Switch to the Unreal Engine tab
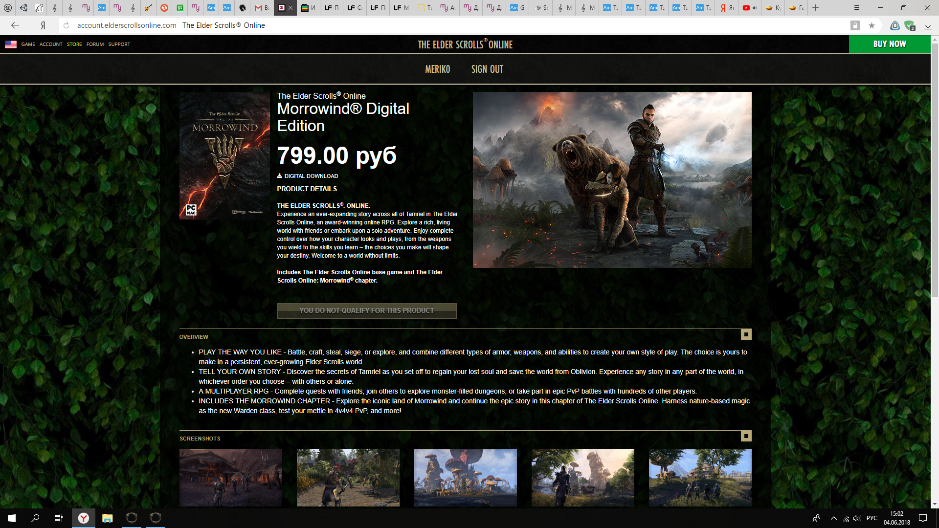The width and height of the screenshot is (939, 528). tap(8, 8)
